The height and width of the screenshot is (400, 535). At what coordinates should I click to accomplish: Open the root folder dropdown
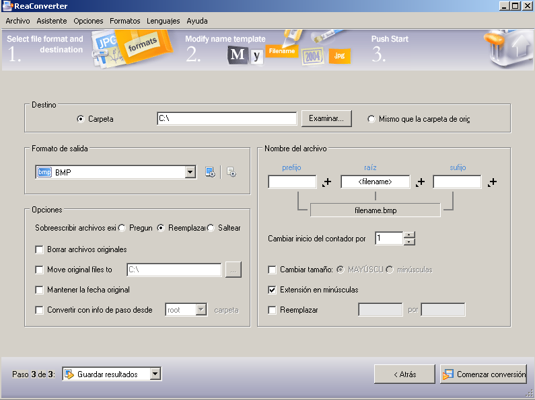click(x=201, y=310)
